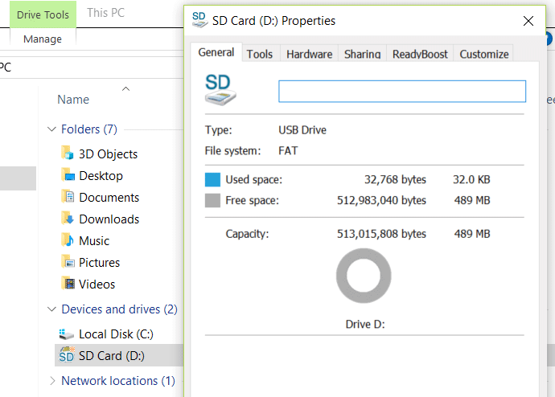Screen dimensions: 555x397
Task: Collapse the Devices and drives group
Action: click(52, 309)
